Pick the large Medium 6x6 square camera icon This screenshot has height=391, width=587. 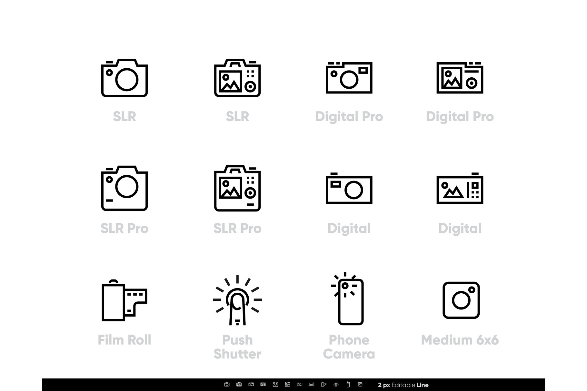point(461,300)
